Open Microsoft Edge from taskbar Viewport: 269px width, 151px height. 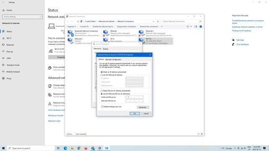tap(66, 148)
